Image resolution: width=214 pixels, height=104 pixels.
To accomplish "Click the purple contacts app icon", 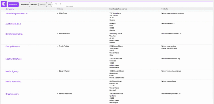I will pyautogui.click(x=4, y=4).
